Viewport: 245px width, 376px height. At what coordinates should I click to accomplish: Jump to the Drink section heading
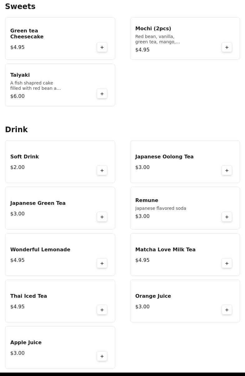tap(17, 130)
